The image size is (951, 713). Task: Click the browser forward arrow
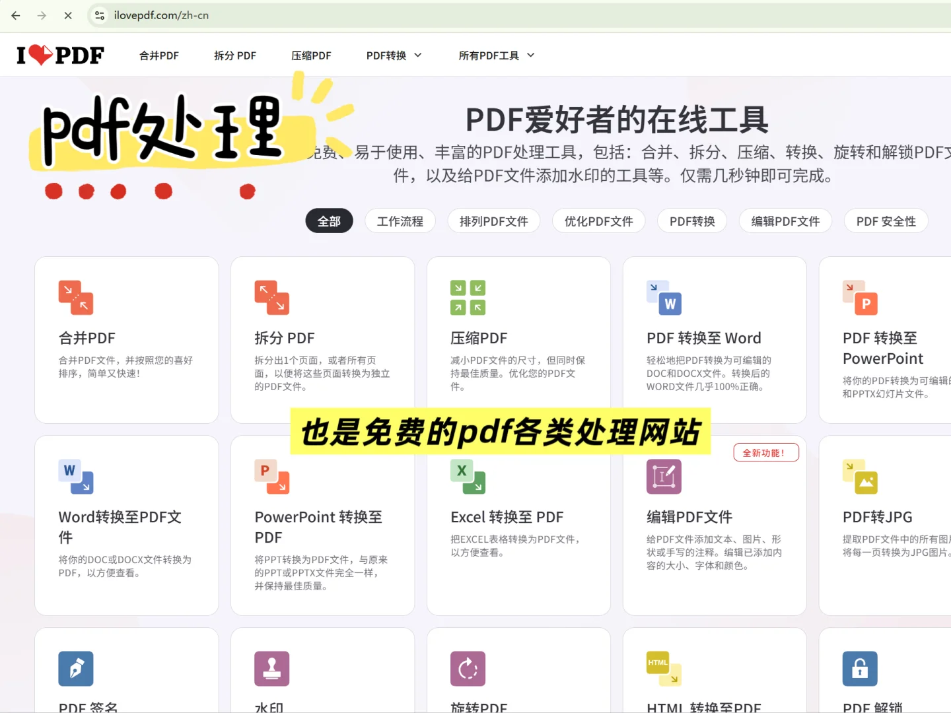coord(42,15)
